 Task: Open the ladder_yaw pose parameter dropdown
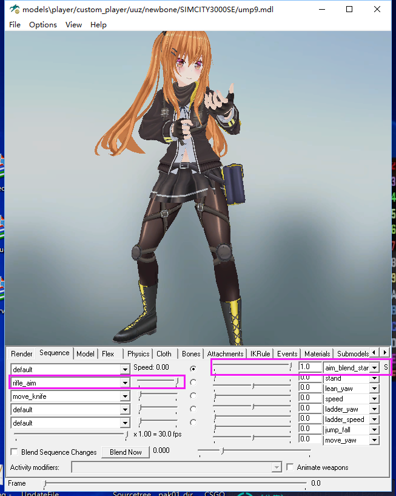click(x=375, y=409)
